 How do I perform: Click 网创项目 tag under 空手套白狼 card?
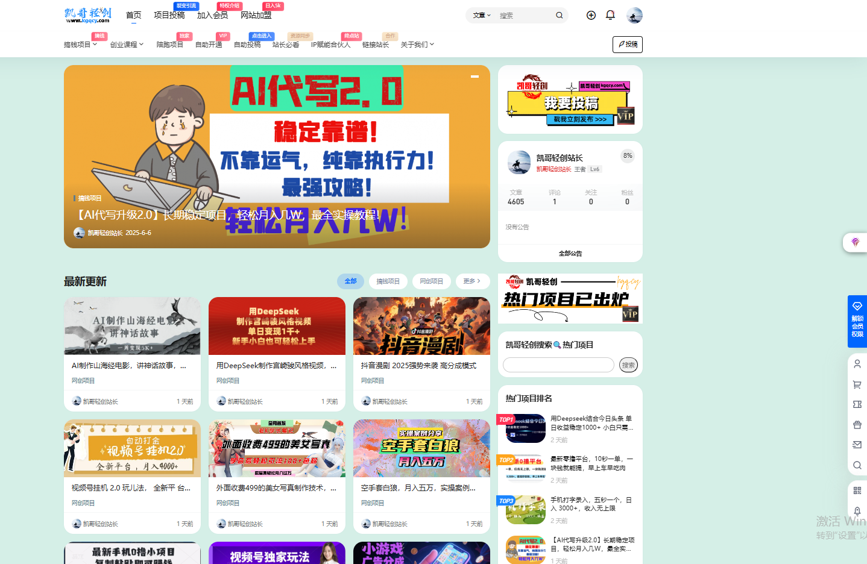(x=373, y=503)
